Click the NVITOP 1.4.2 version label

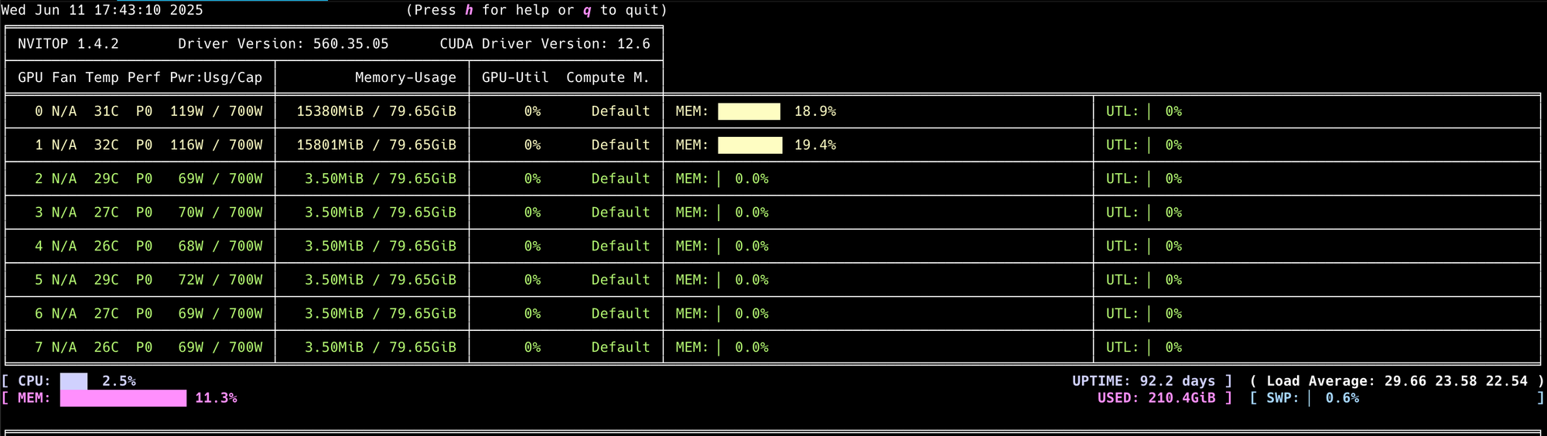[69, 44]
